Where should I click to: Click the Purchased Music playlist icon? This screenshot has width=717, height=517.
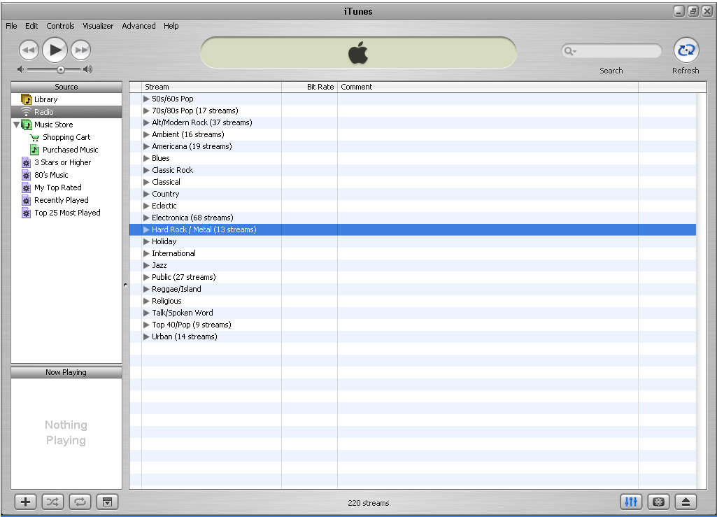point(34,150)
